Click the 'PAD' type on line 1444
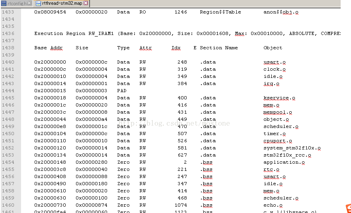 tap(122, 91)
